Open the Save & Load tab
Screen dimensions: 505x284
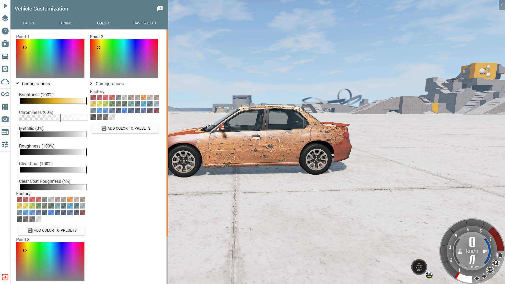point(144,23)
